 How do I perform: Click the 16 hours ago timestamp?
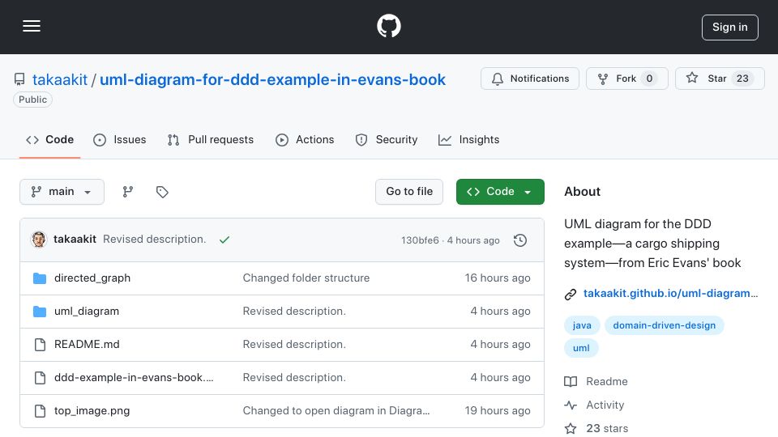click(498, 278)
